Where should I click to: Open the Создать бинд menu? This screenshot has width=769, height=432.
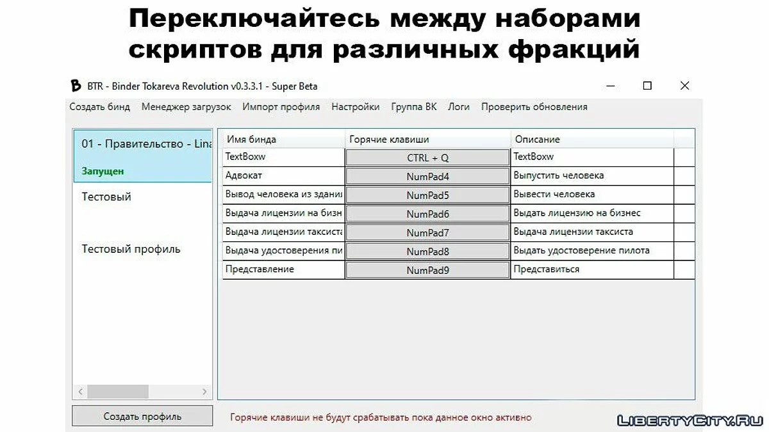point(100,107)
